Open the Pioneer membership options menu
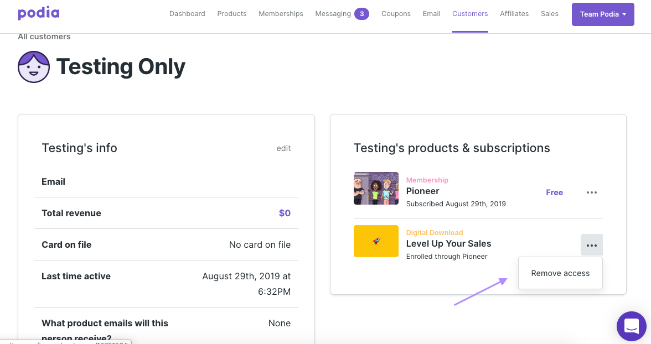Image resolution: width=651 pixels, height=344 pixels. click(591, 192)
